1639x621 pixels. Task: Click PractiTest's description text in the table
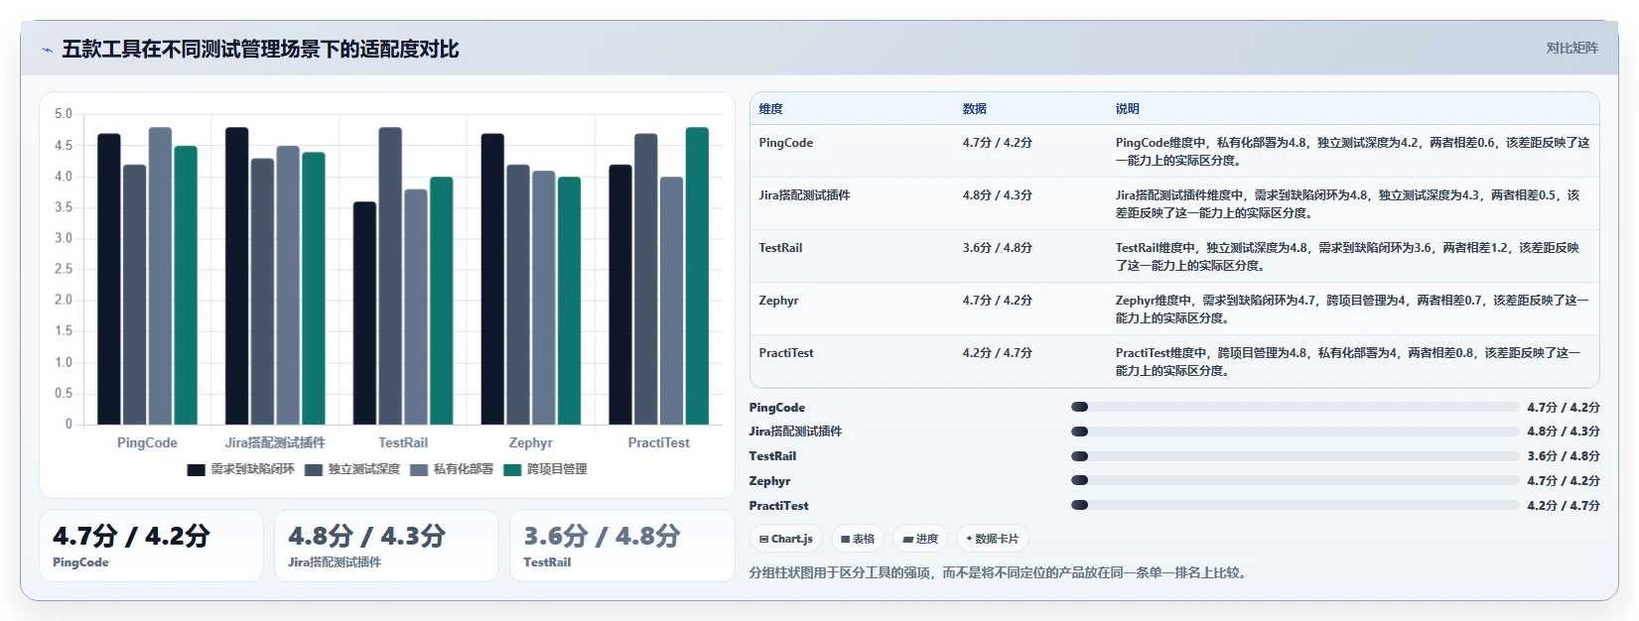click(x=1347, y=362)
